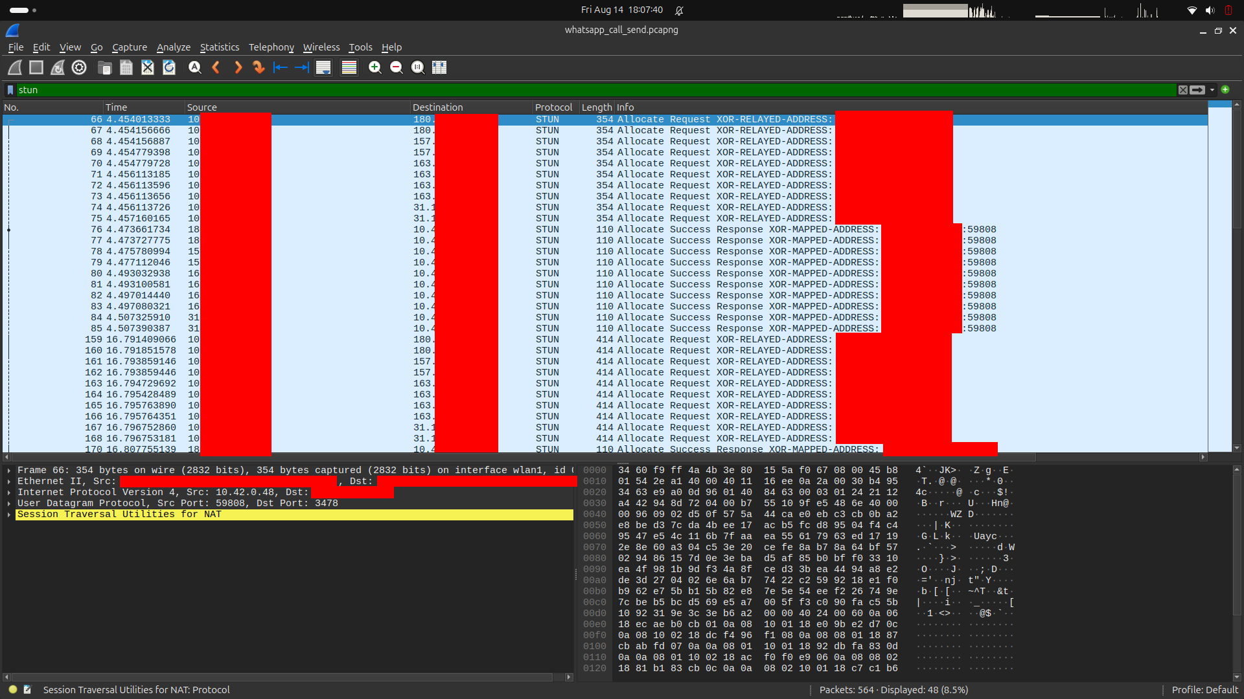Viewport: 1244px width, 699px height.
Task: Clear the stun display filter
Action: [x=1183, y=90]
